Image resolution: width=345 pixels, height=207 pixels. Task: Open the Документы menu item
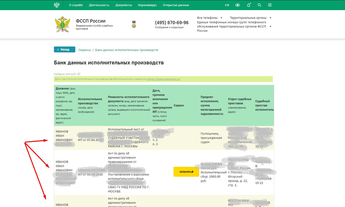click(x=124, y=5)
